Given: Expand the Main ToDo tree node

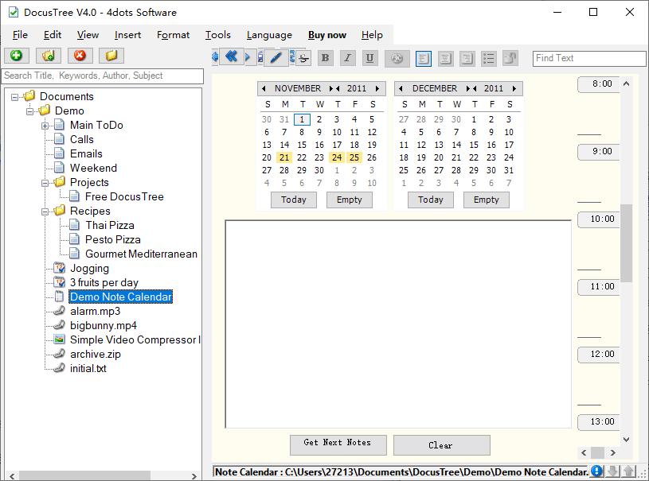Looking at the screenshot, I should click(45, 126).
